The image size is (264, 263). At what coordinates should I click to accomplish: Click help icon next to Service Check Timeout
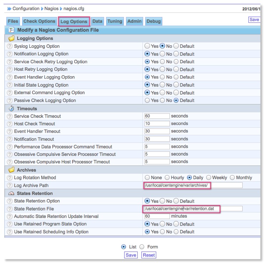click(10, 116)
